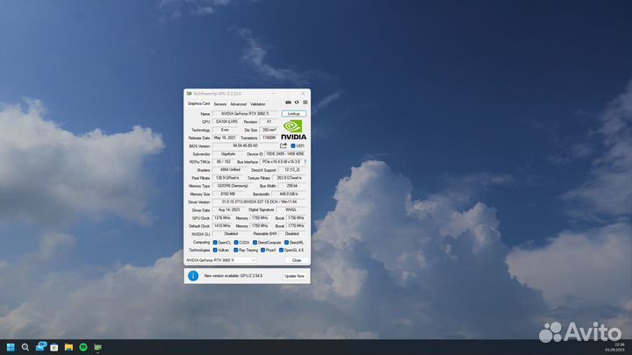Click the Transistors 17400M field
The image size is (632, 355).
pos(269,138)
